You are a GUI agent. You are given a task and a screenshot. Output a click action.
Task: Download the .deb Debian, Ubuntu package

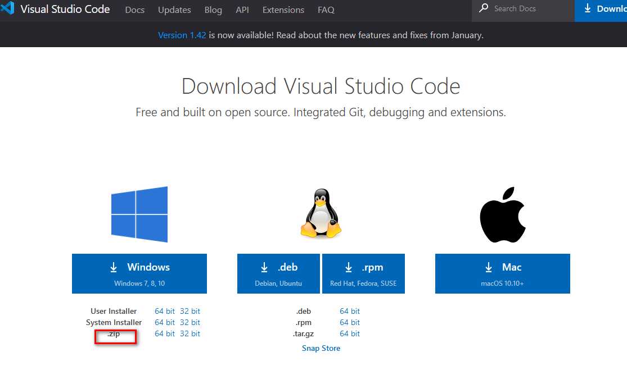pos(278,273)
